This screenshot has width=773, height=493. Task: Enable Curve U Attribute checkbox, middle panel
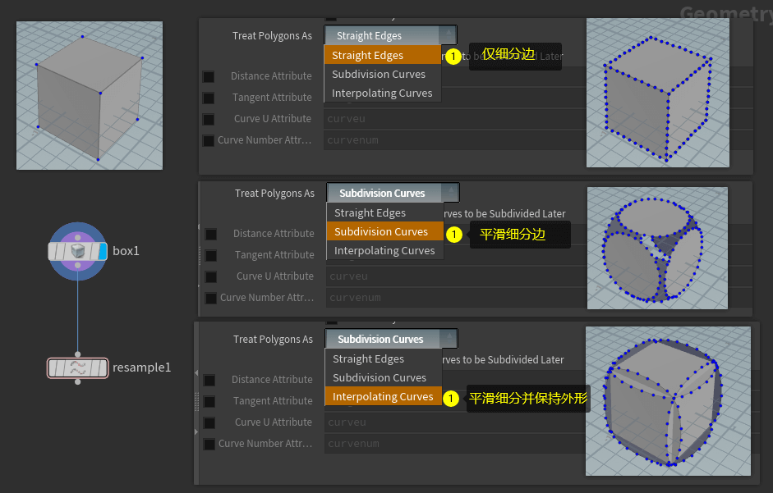tap(211, 276)
